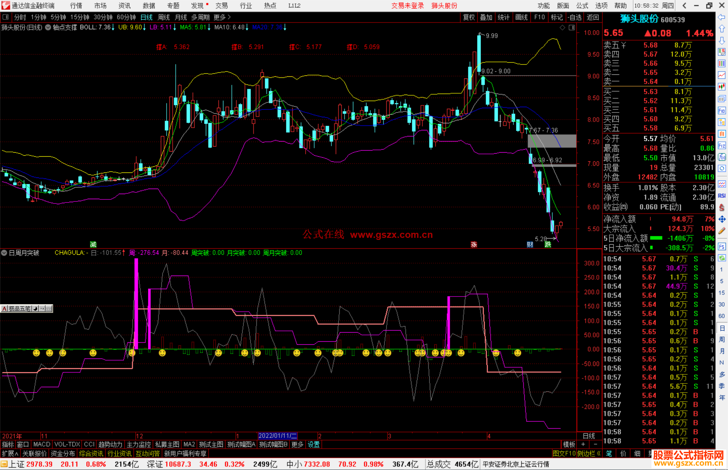Screen dimensions: 728x470
Task: Click the plus zoom-in button near 模板
Action: [583, 444]
